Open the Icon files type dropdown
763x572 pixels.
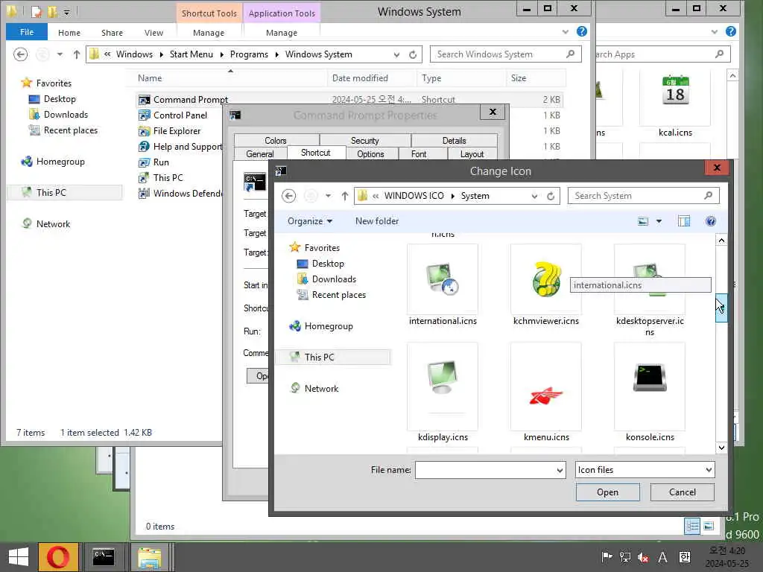tap(645, 470)
